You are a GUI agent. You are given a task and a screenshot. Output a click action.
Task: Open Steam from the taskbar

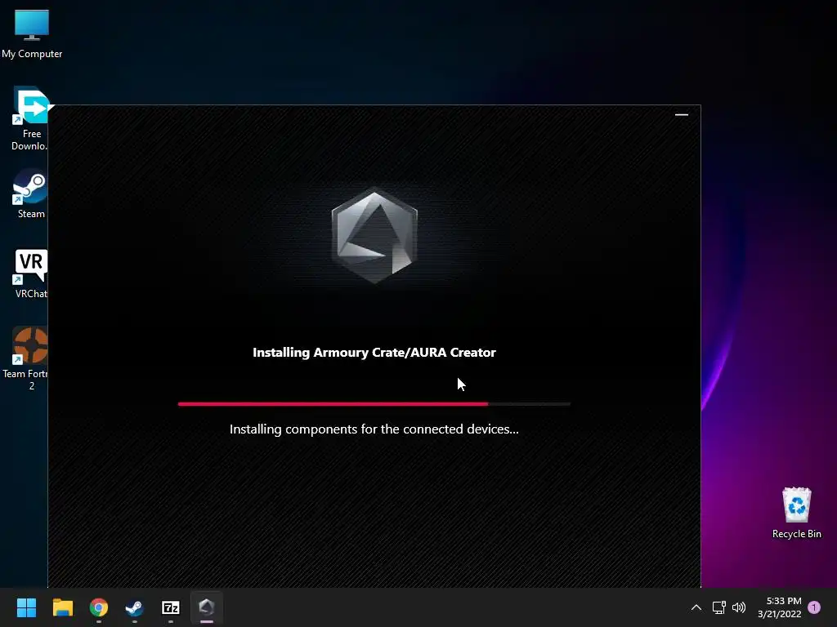pos(135,607)
